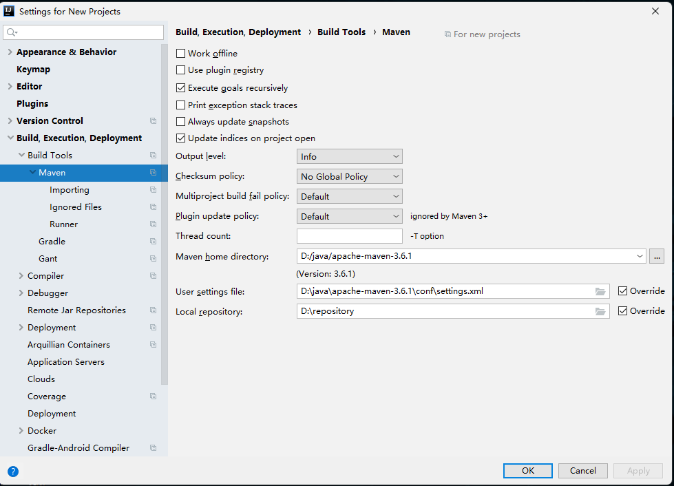Screen dimensions: 674x486
Task: Click the settings tree vertical scrollbar
Action: 165,214
